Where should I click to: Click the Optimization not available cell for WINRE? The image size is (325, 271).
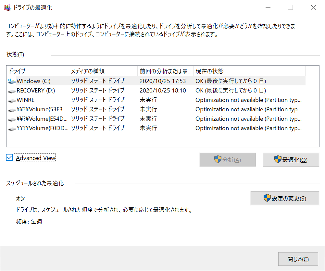point(248,100)
